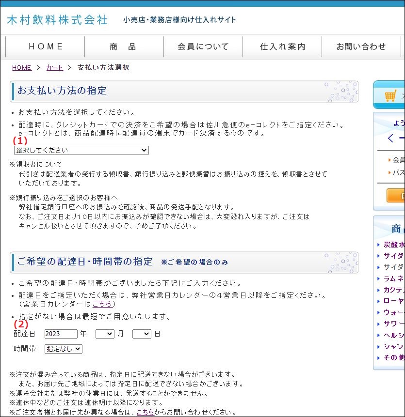The image size is (405, 417).
Task: Select the HOME navigation tab
Action: pos(45,46)
